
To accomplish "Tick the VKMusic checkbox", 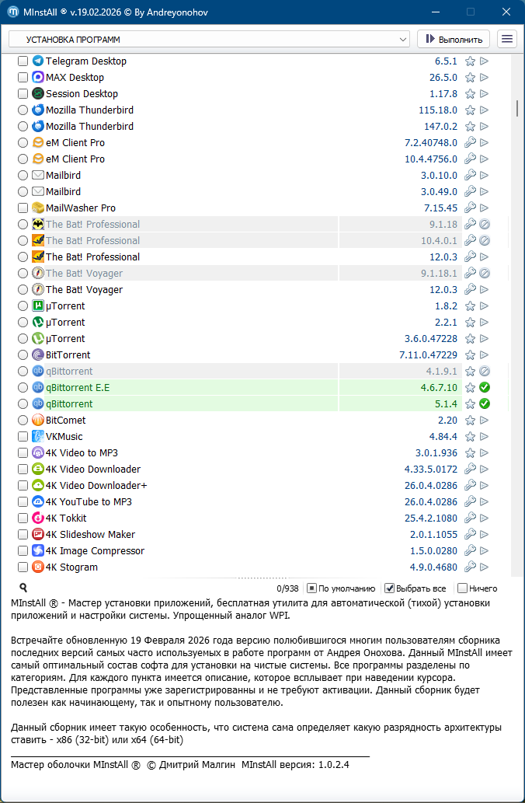I will pos(23,436).
